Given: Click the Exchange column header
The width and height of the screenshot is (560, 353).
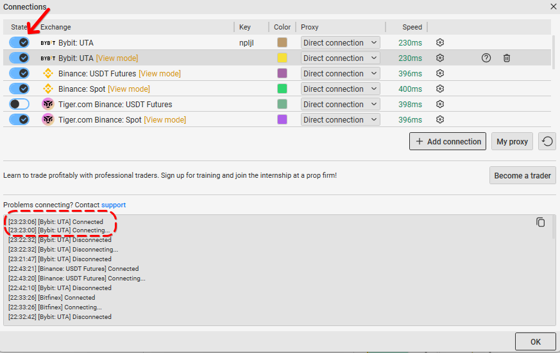Looking at the screenshot, I should pos(55,27).
